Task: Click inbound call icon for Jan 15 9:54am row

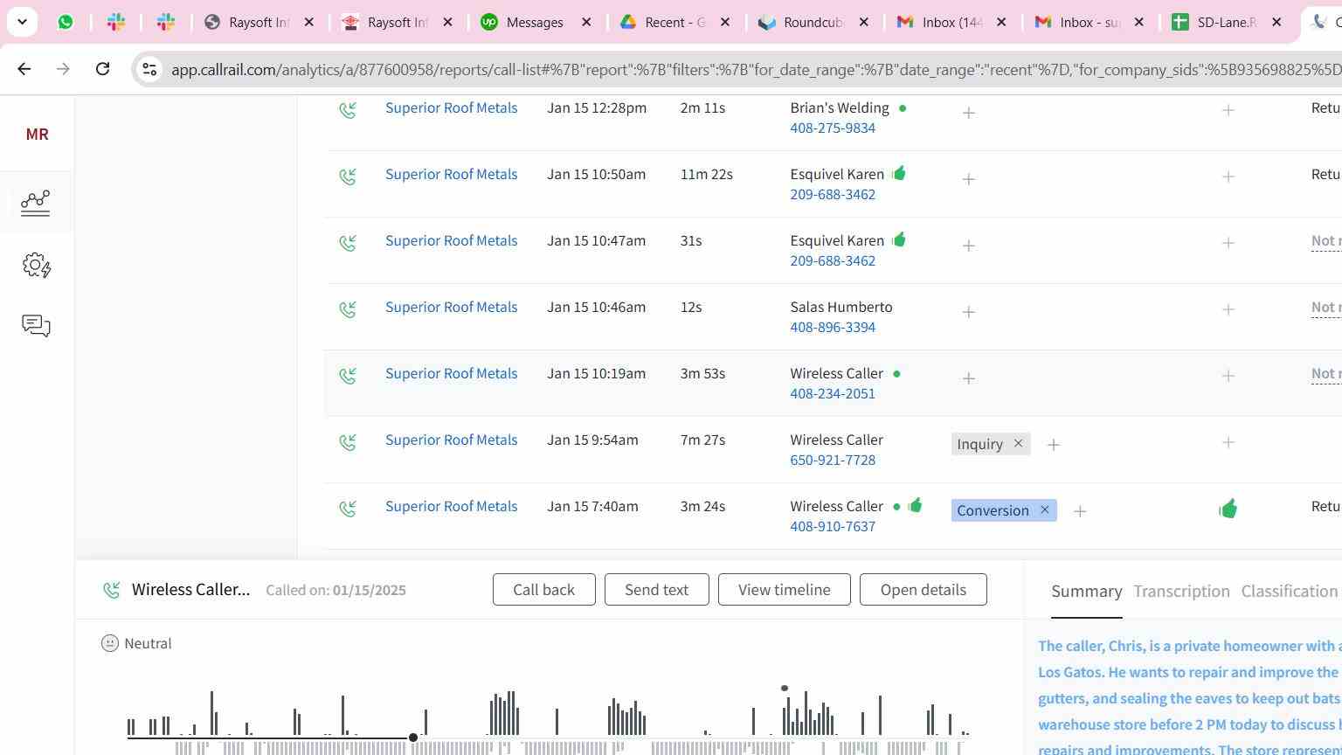Action: coord(348,442)
